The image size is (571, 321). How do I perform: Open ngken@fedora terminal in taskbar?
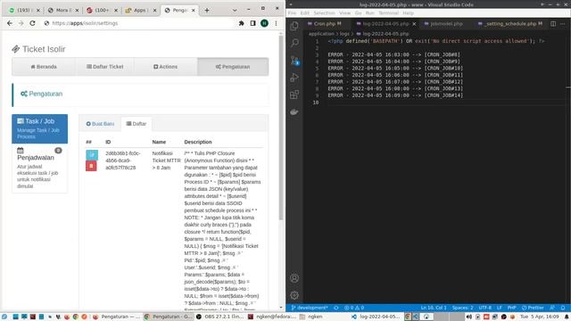pos(272,317)
